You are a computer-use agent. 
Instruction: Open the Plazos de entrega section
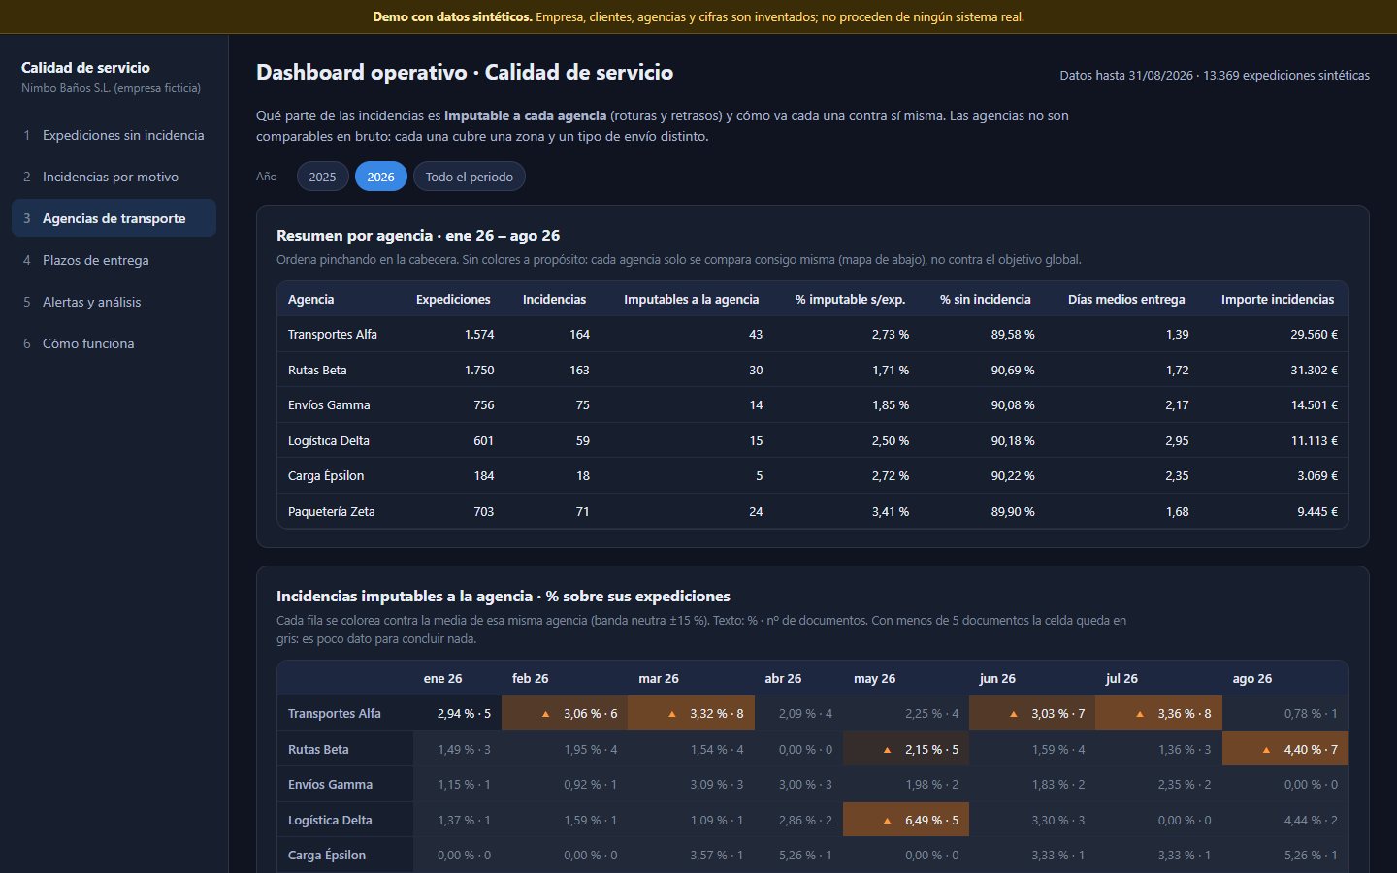point(114,260)
